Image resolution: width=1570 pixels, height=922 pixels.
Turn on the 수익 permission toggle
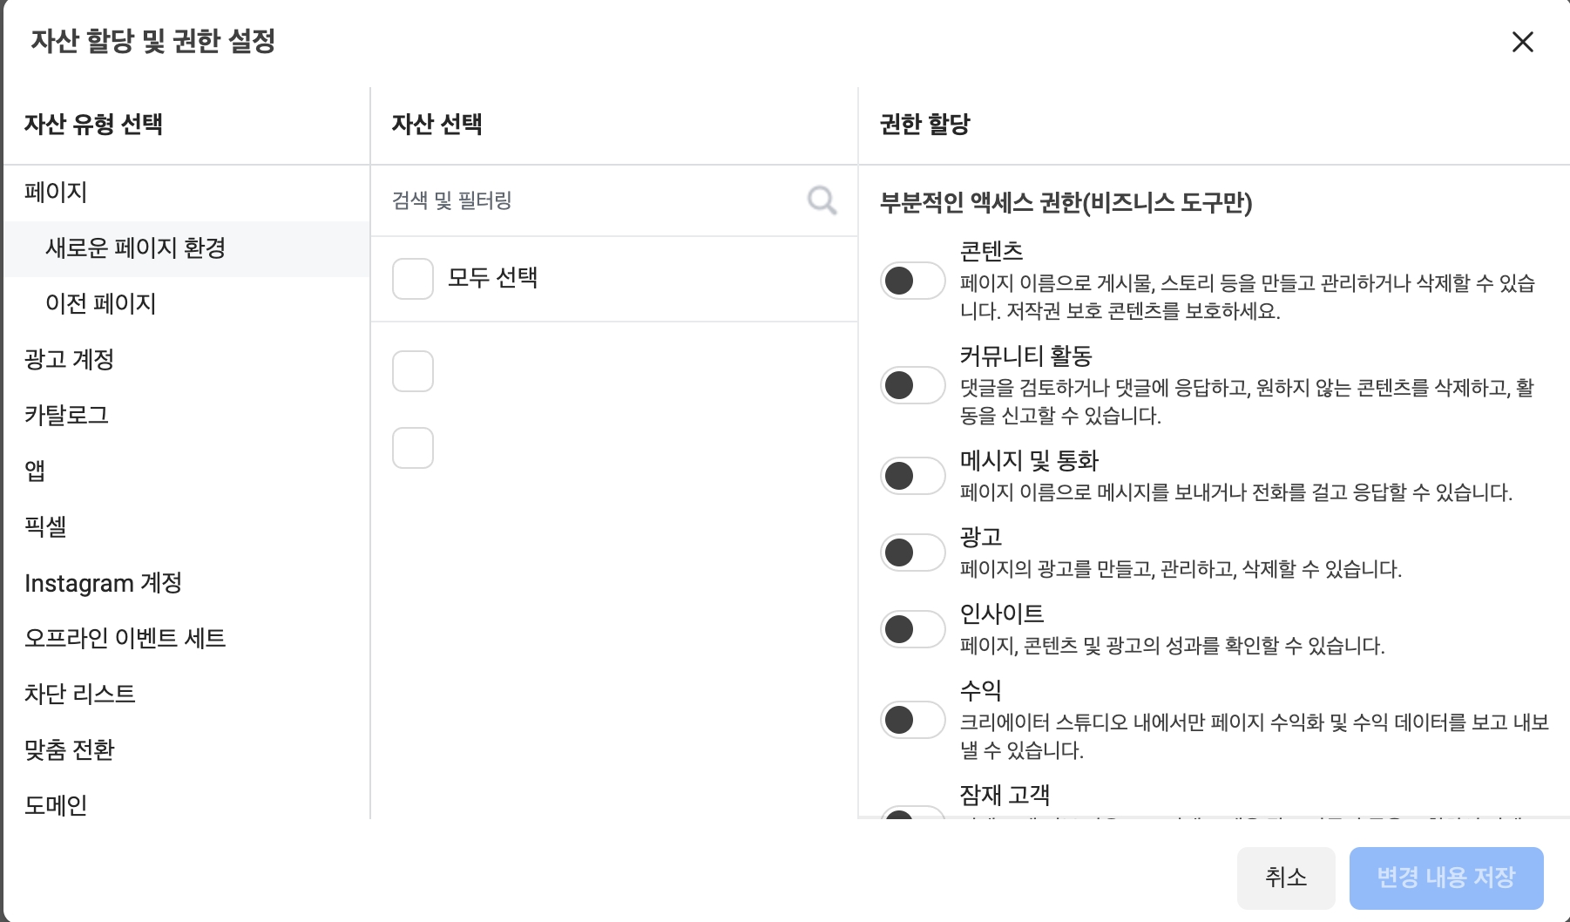click(x=912, y=720)
